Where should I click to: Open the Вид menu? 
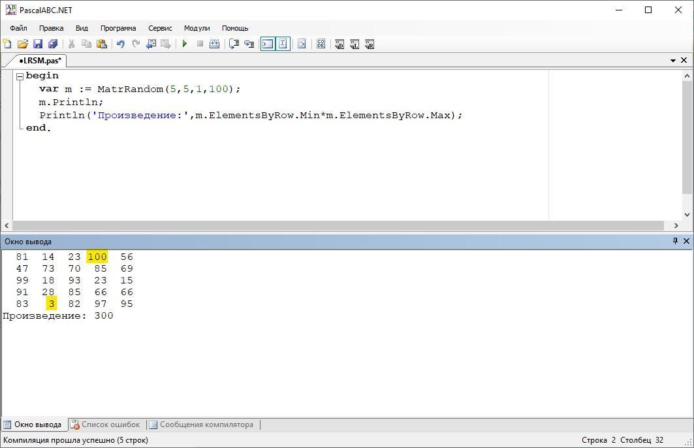82,28
